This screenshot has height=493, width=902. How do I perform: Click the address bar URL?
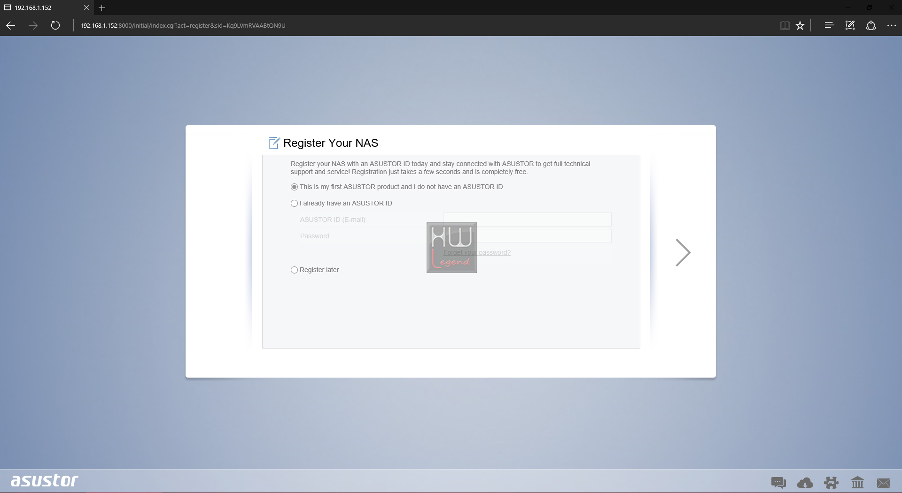[x=183, y=26]
